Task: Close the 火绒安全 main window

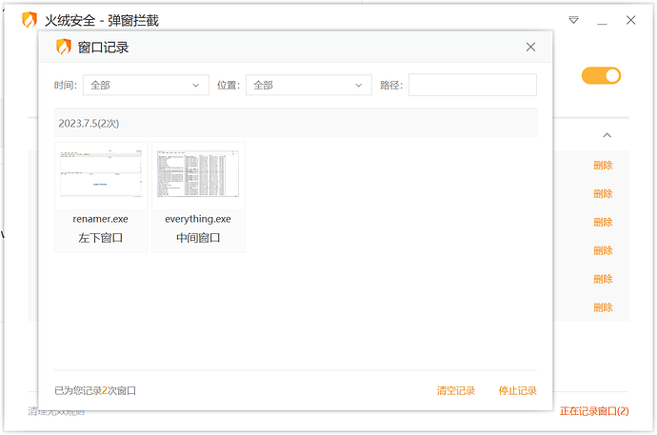Action: coord(630,20)
